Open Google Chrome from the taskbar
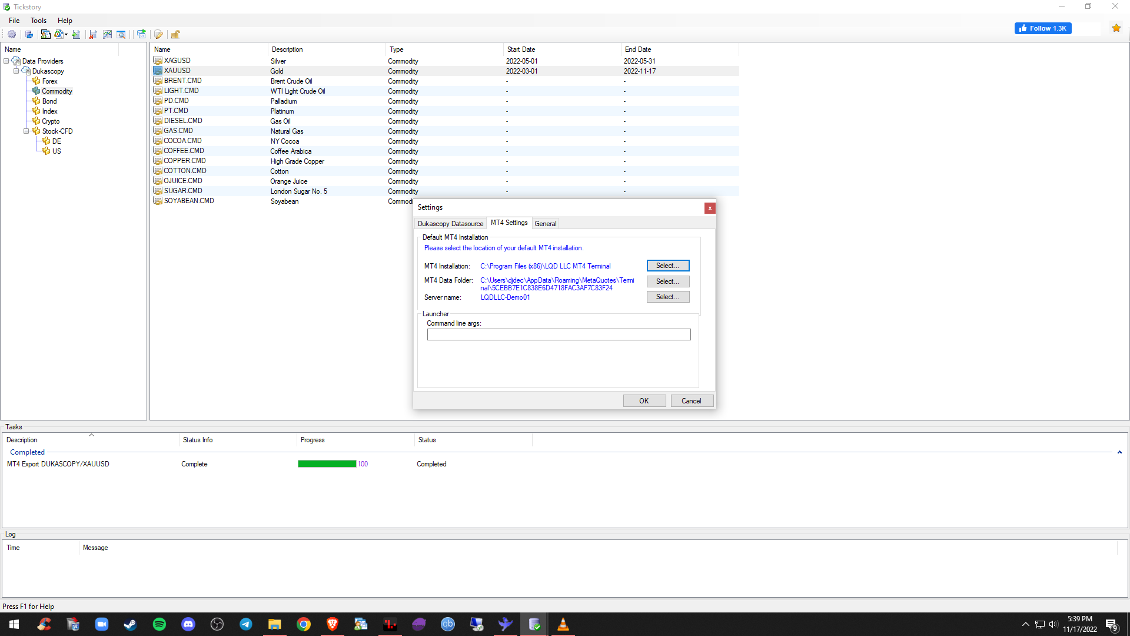The height and width of the screenshot is (636, 1130). pos(303,624)
